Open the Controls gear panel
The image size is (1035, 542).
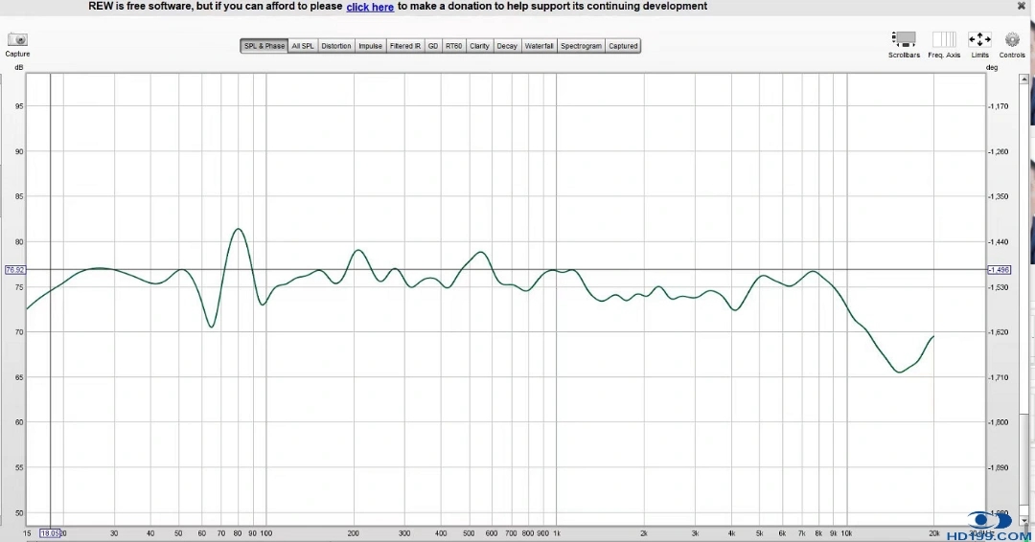tap(1012, 39)
